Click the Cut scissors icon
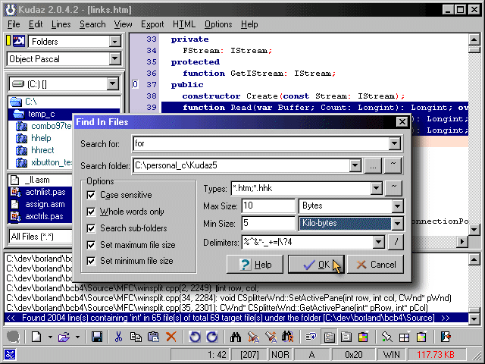Image resolution: width=485 pixels, height=364 pixels. [118, 337]
